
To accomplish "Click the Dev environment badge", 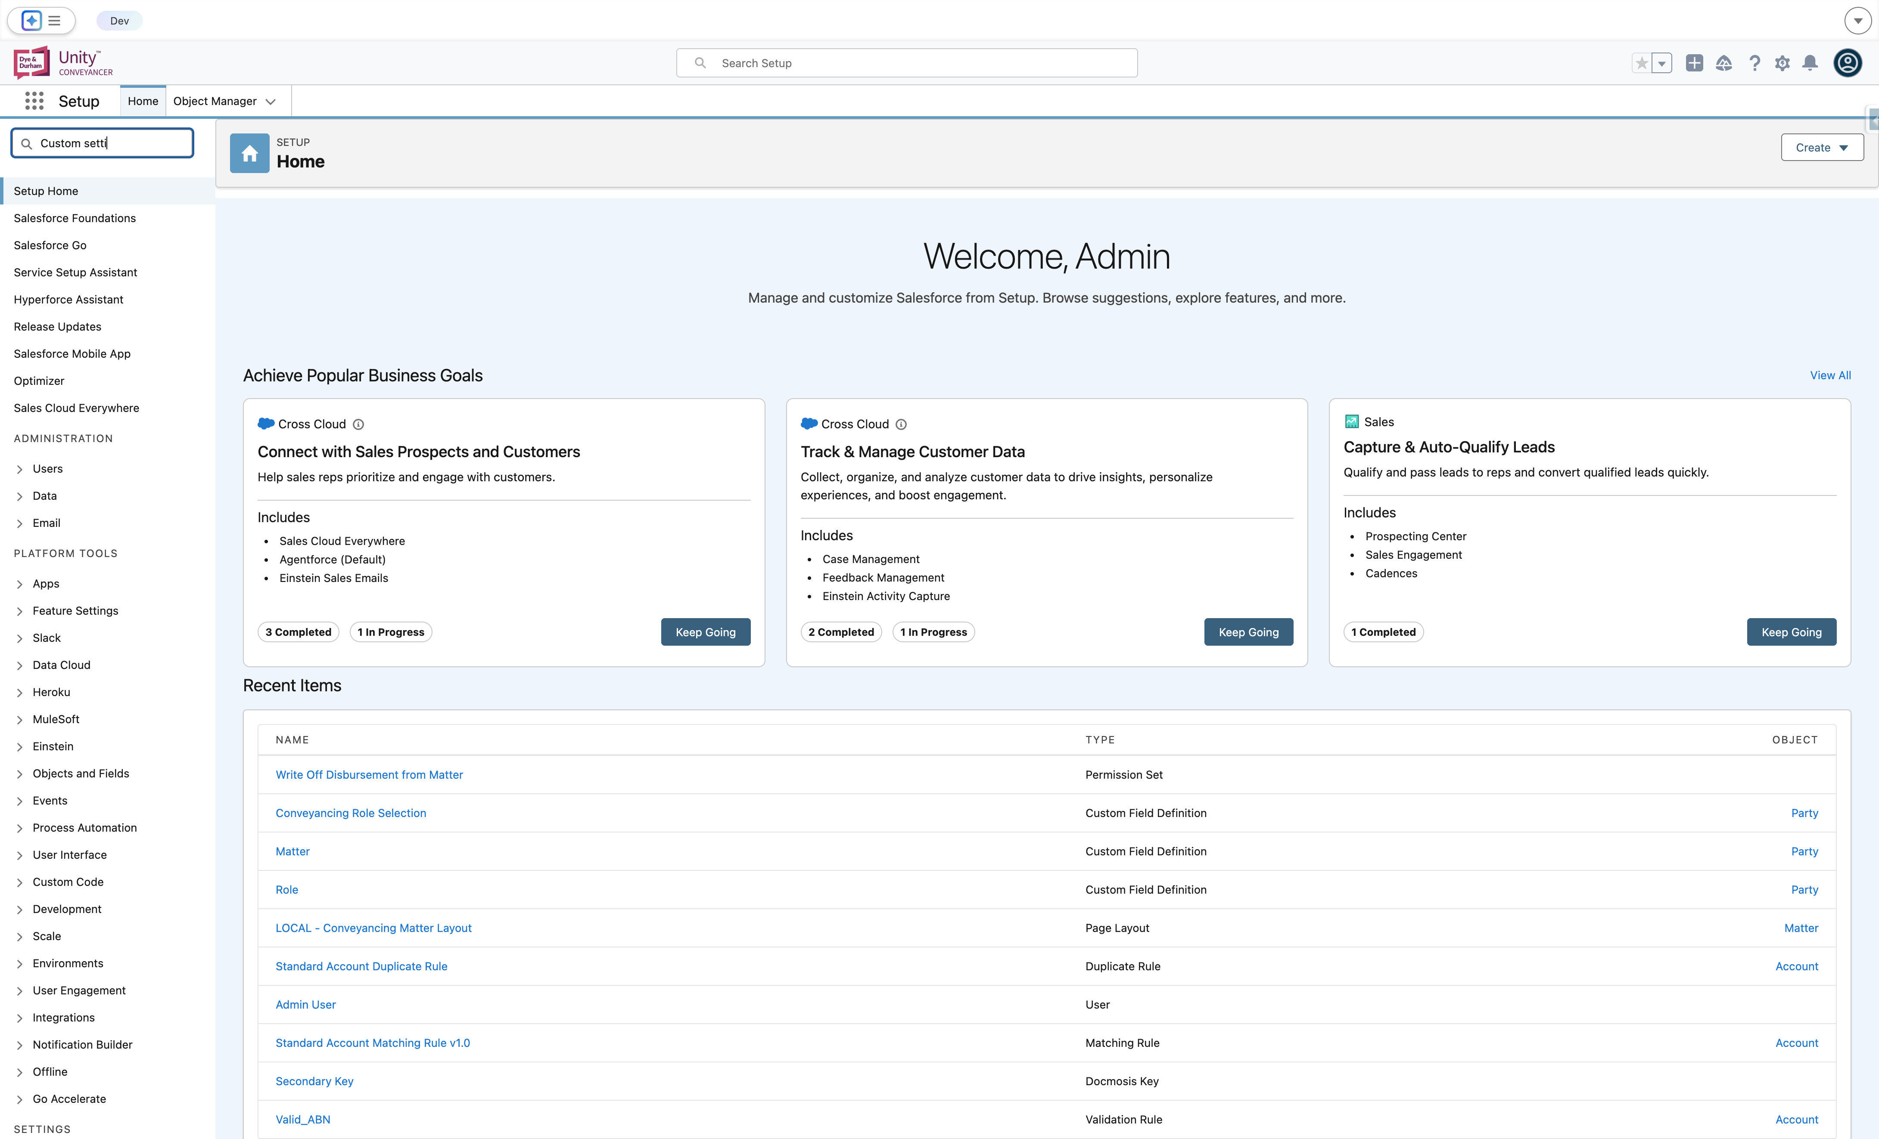I will pos(119,21).
